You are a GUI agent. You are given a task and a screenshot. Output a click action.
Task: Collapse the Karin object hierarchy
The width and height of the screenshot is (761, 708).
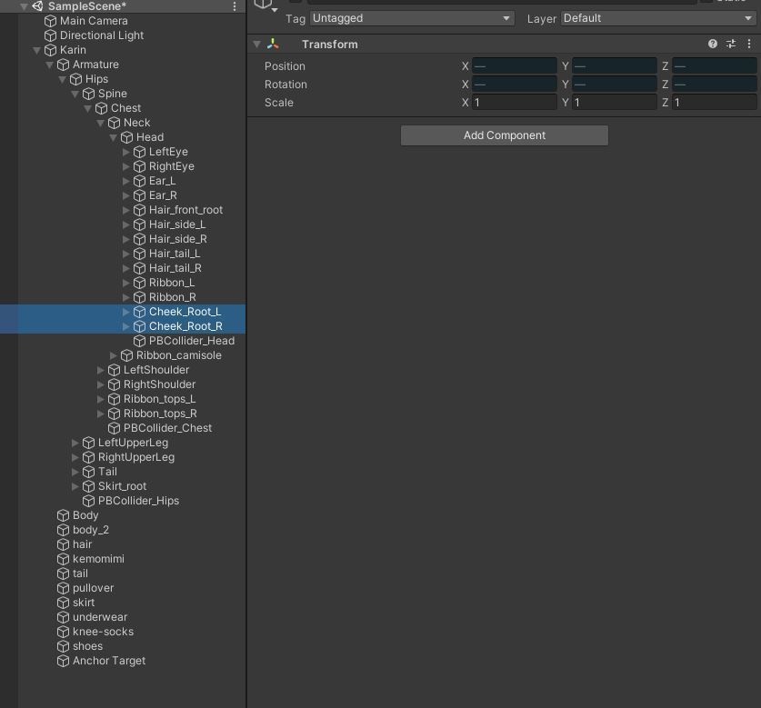(36, 50)
